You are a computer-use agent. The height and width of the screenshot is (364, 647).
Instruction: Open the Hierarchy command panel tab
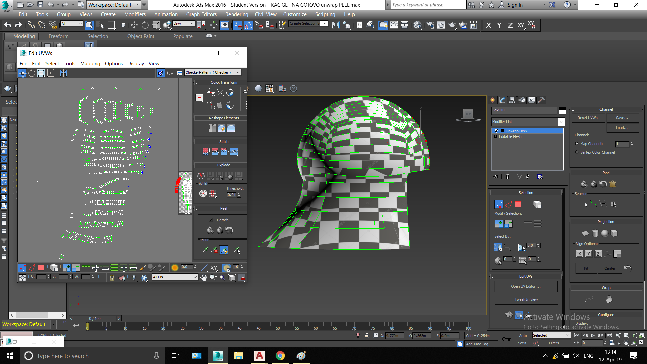512,100
